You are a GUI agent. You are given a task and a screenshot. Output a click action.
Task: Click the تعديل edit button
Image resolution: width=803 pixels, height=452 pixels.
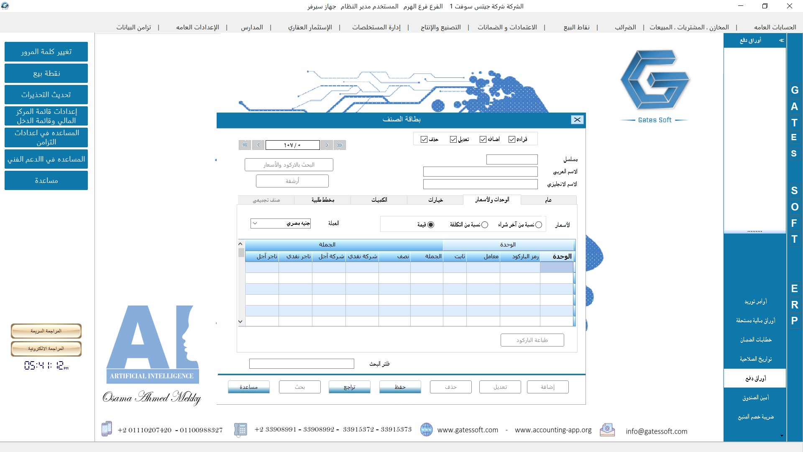(x=500, y=387)
